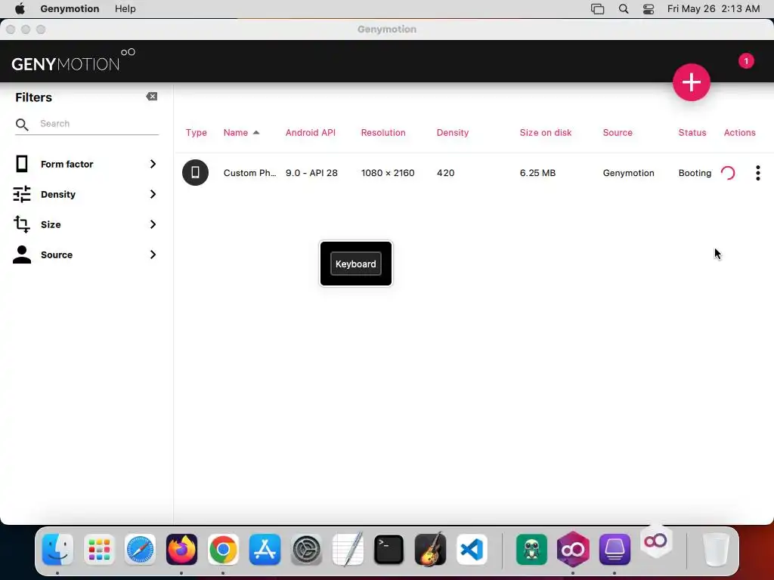
Task: Open System Preferences from the dock
Action: coord(306,550)
